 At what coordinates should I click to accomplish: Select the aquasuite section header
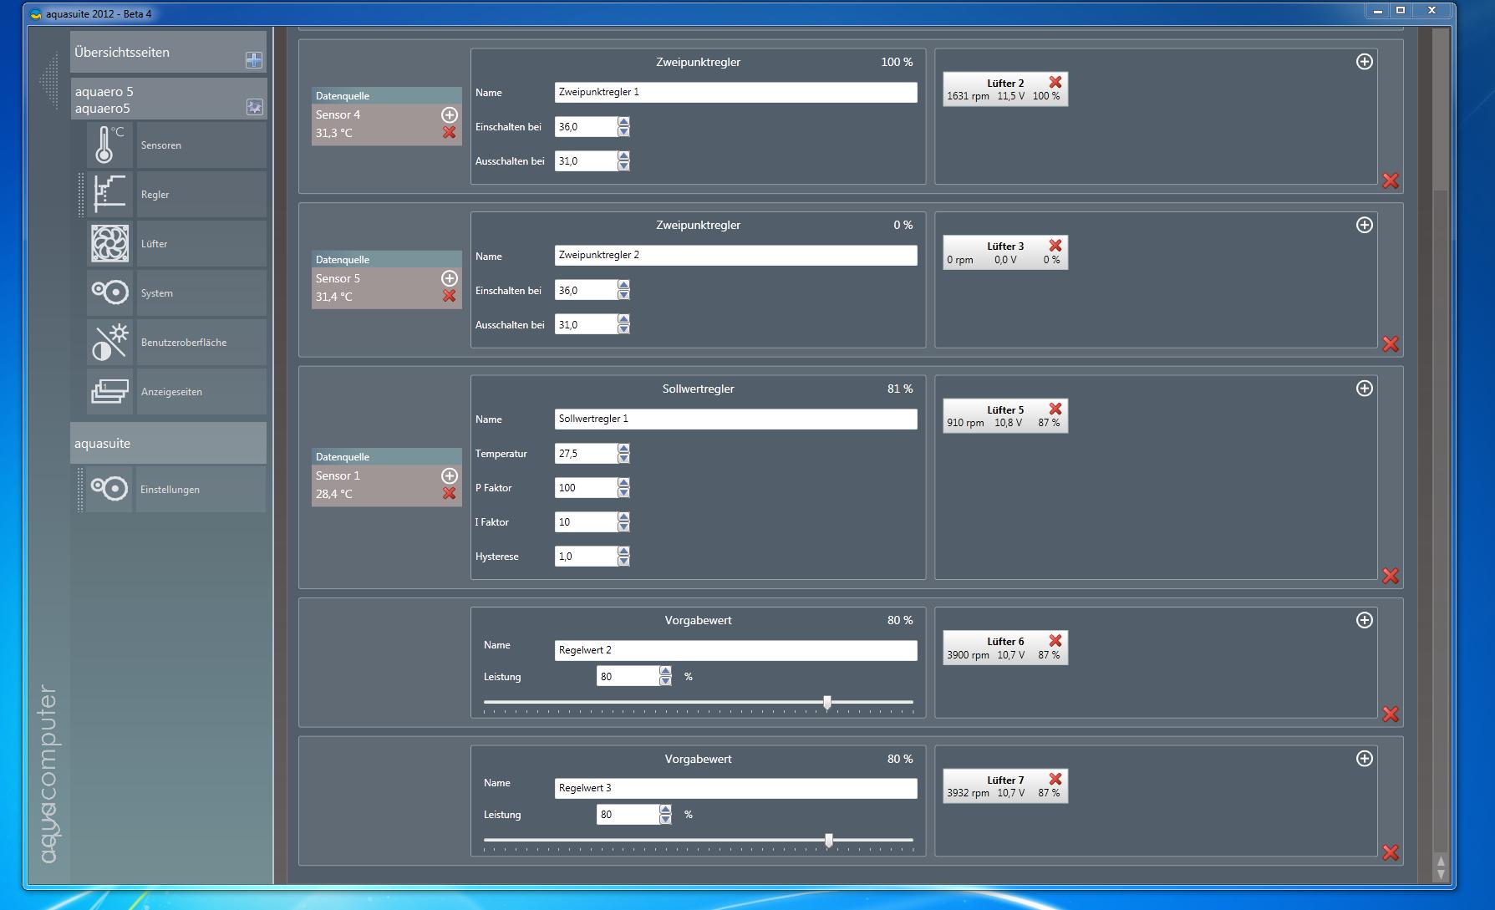pyautogui.click(x=169, y=443)
